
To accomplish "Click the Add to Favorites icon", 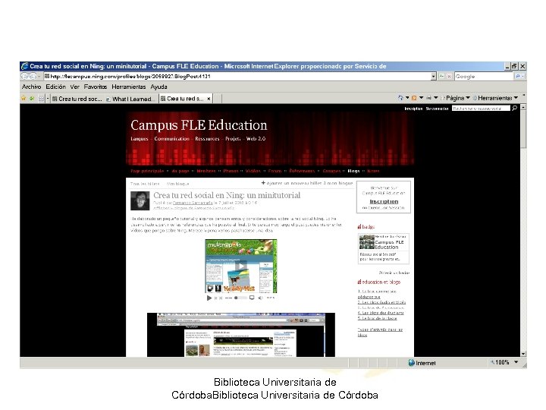I will (32, 98).
